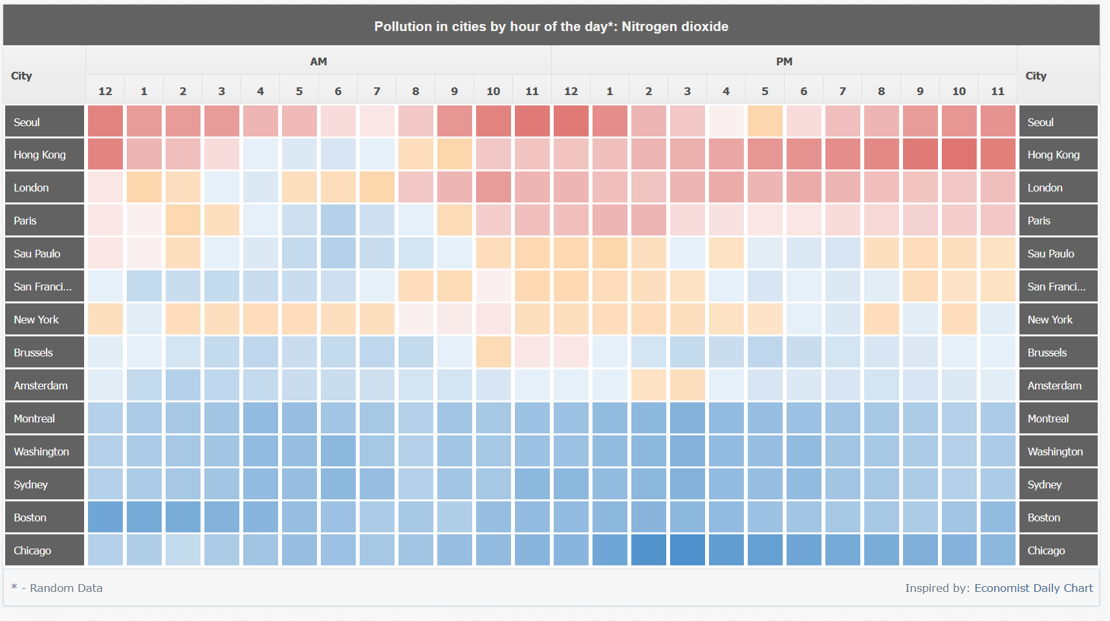
Task: Click the PM column group header
Action: [784, 61]
